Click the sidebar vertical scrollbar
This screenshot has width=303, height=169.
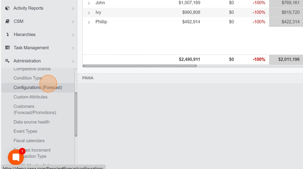point(76,114)
